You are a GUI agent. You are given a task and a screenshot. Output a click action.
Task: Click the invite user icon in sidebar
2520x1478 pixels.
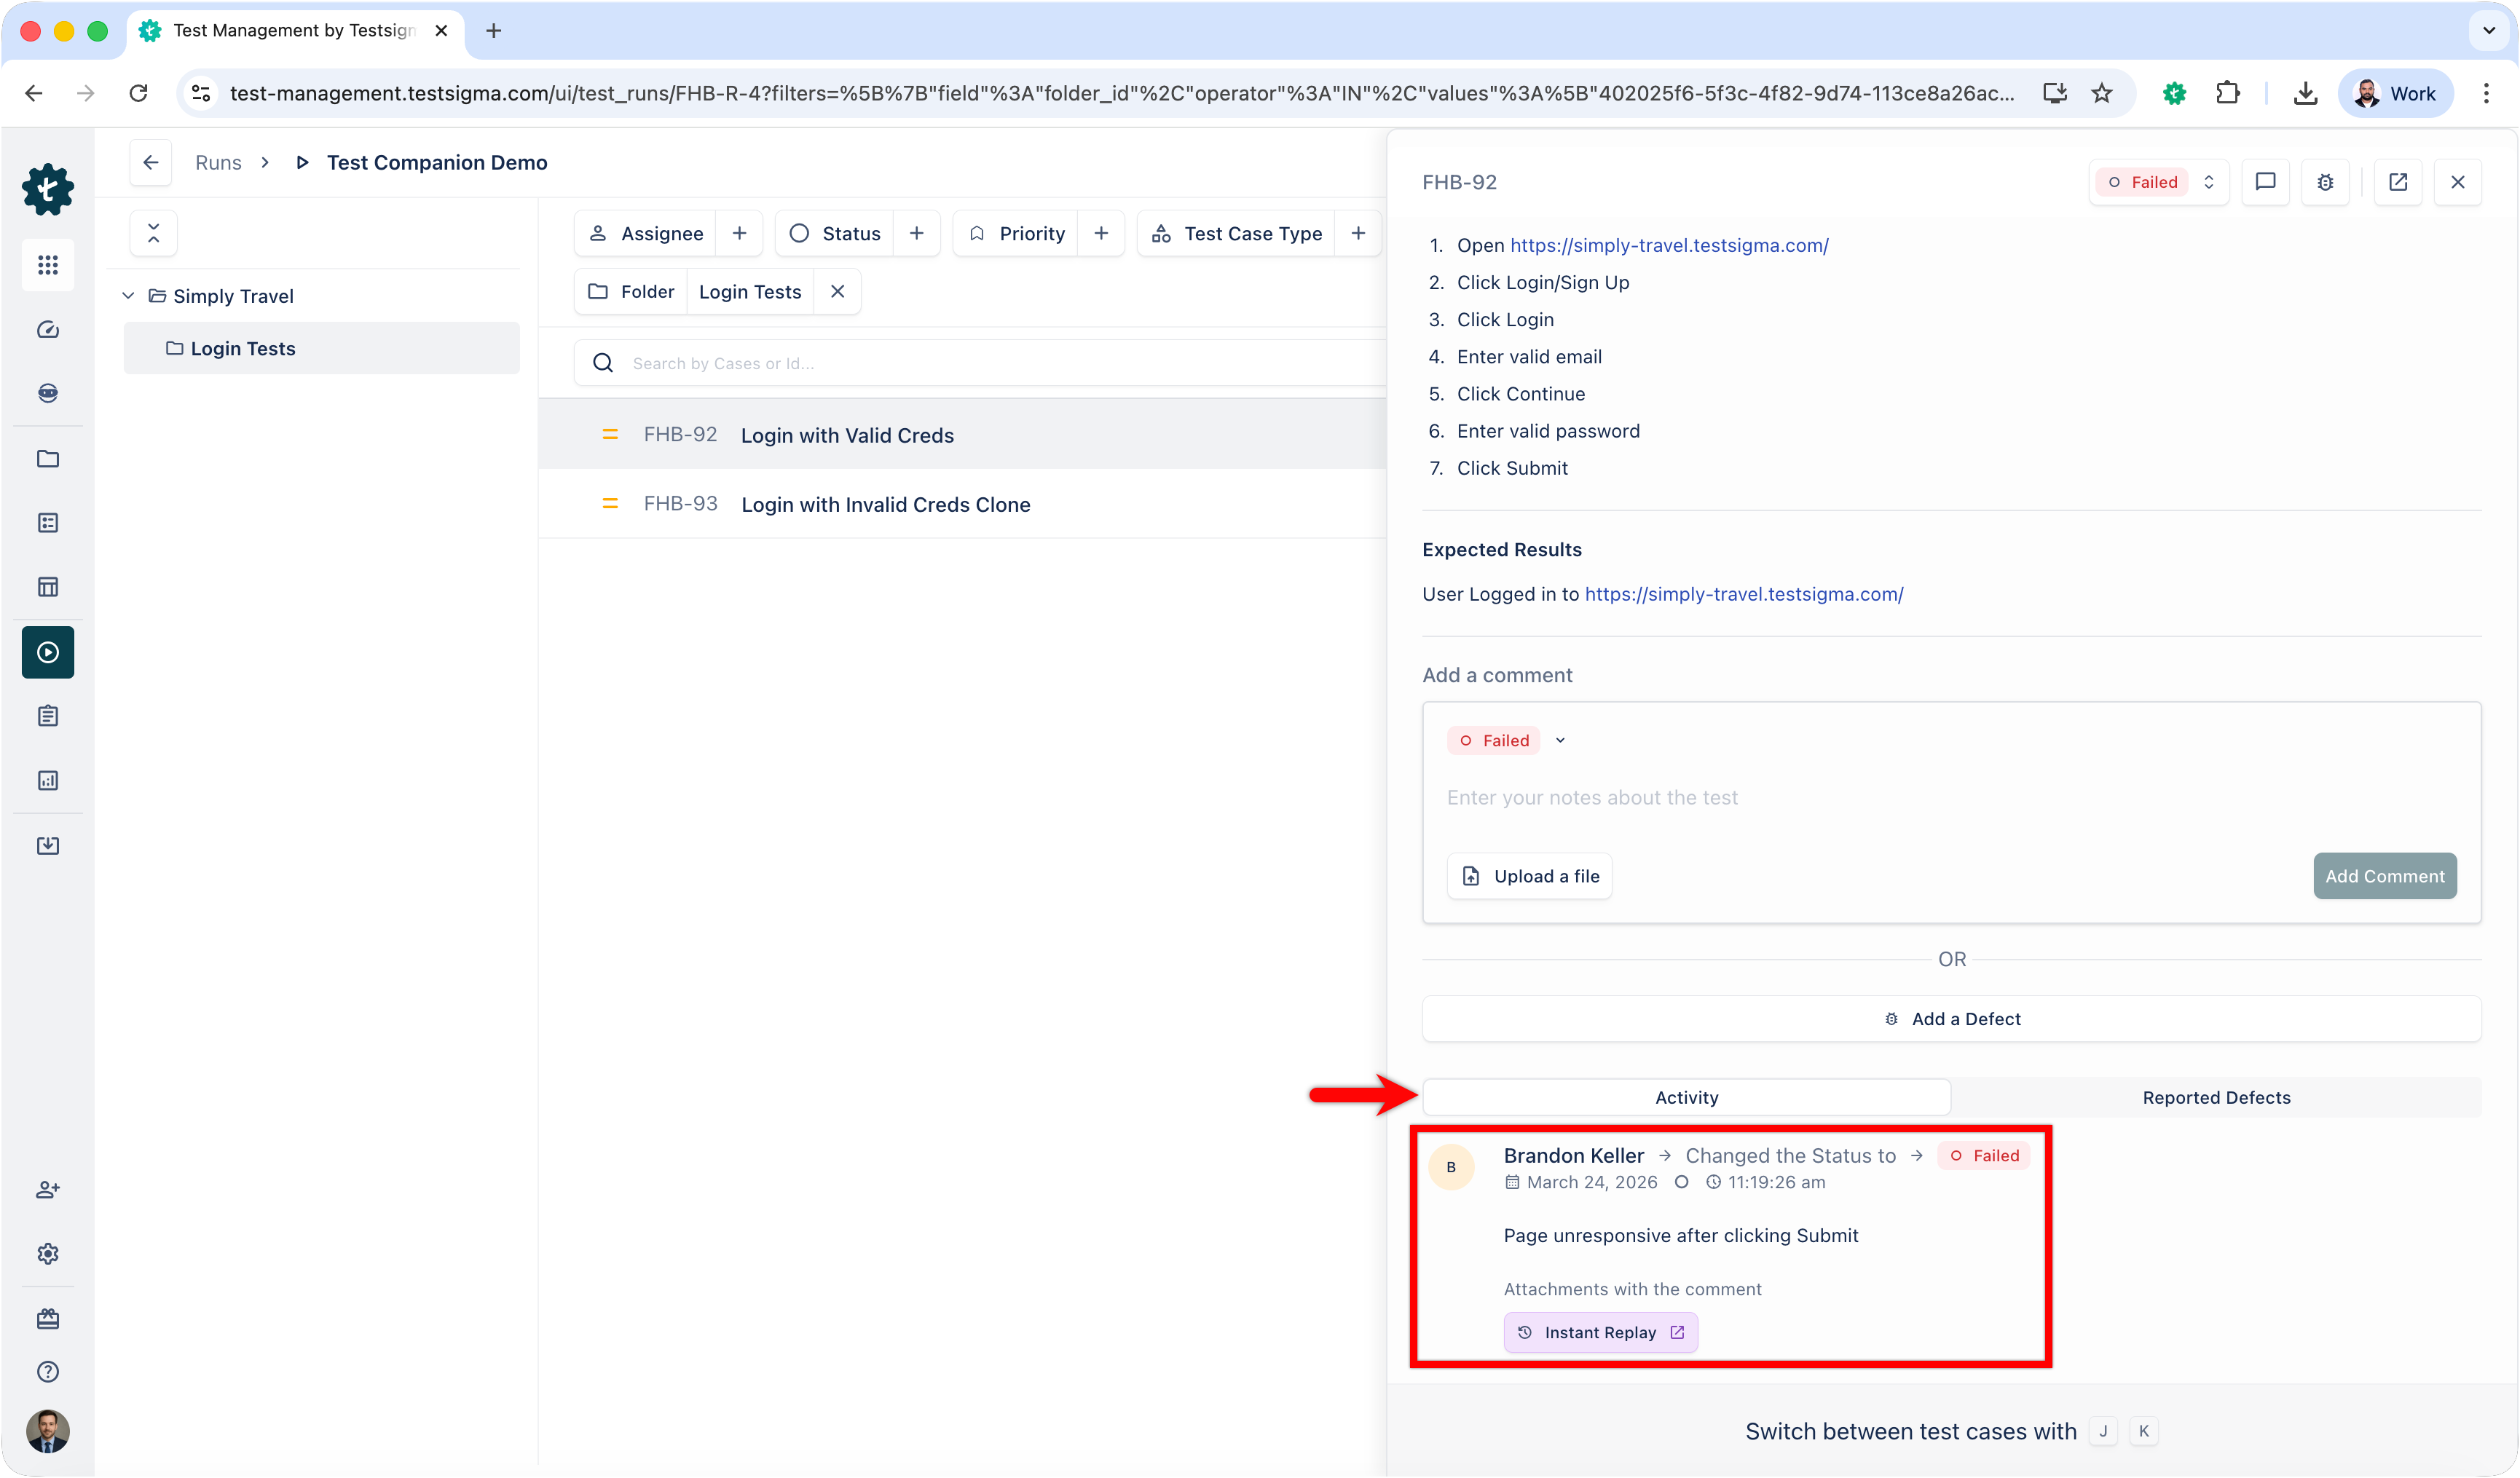(x=48, y=1189)
